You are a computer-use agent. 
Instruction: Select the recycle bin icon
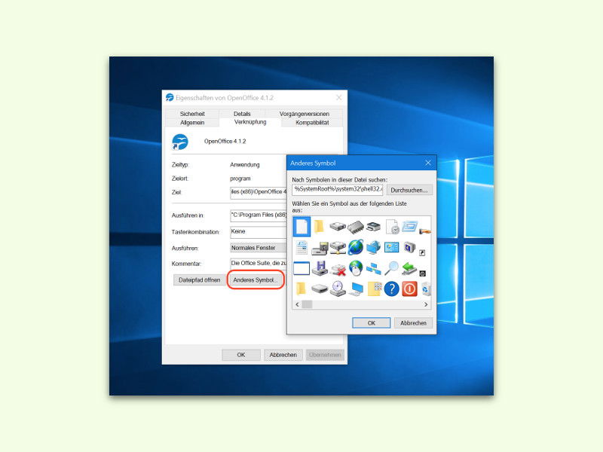(x=426, y=289)
